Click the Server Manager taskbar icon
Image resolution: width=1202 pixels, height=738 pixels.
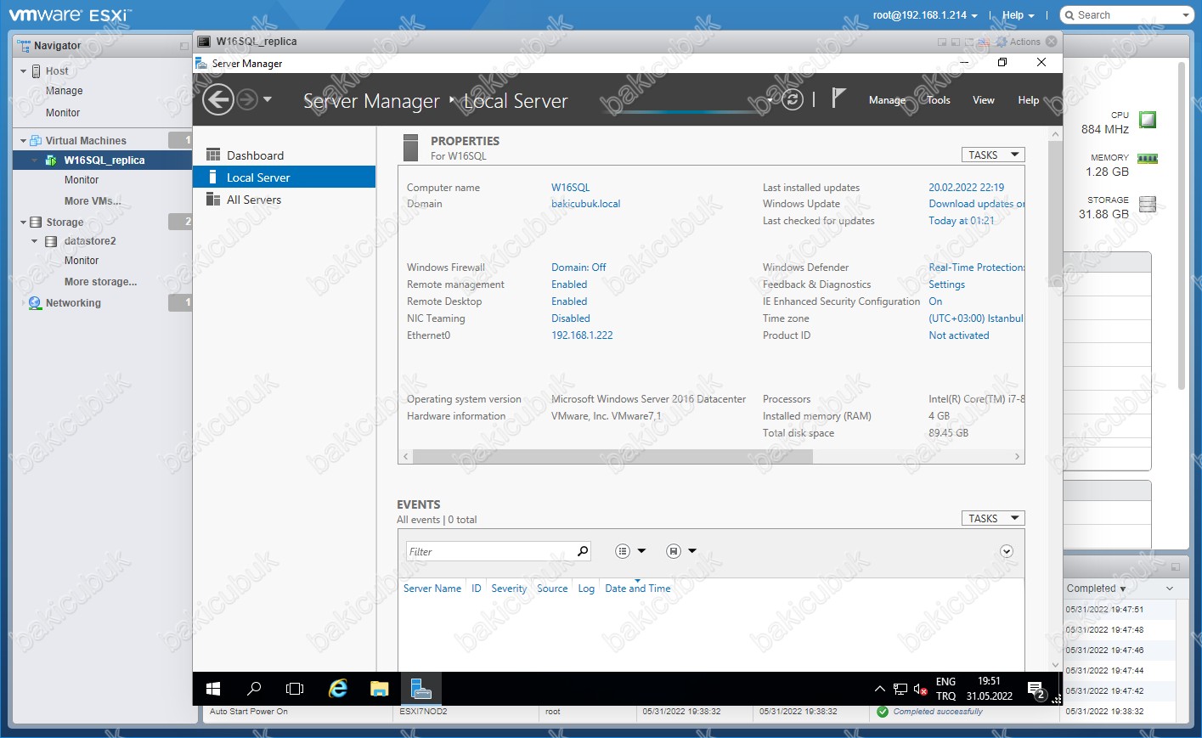pos(420,689)
